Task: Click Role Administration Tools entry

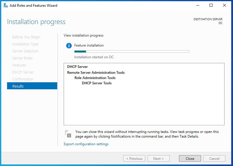Action: (x=95, y=78)
